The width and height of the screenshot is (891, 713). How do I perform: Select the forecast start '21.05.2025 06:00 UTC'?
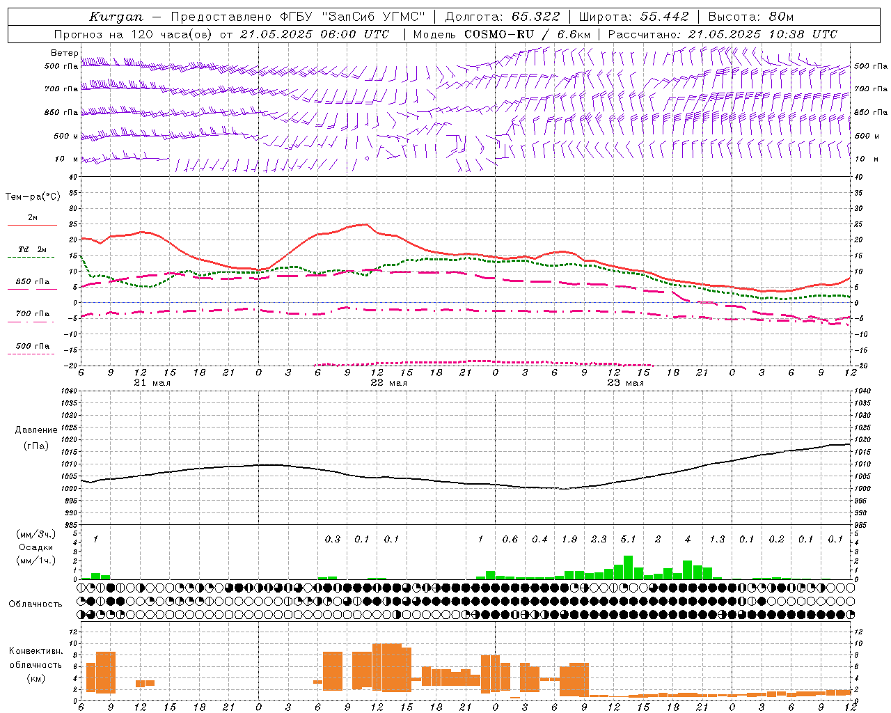314,34
